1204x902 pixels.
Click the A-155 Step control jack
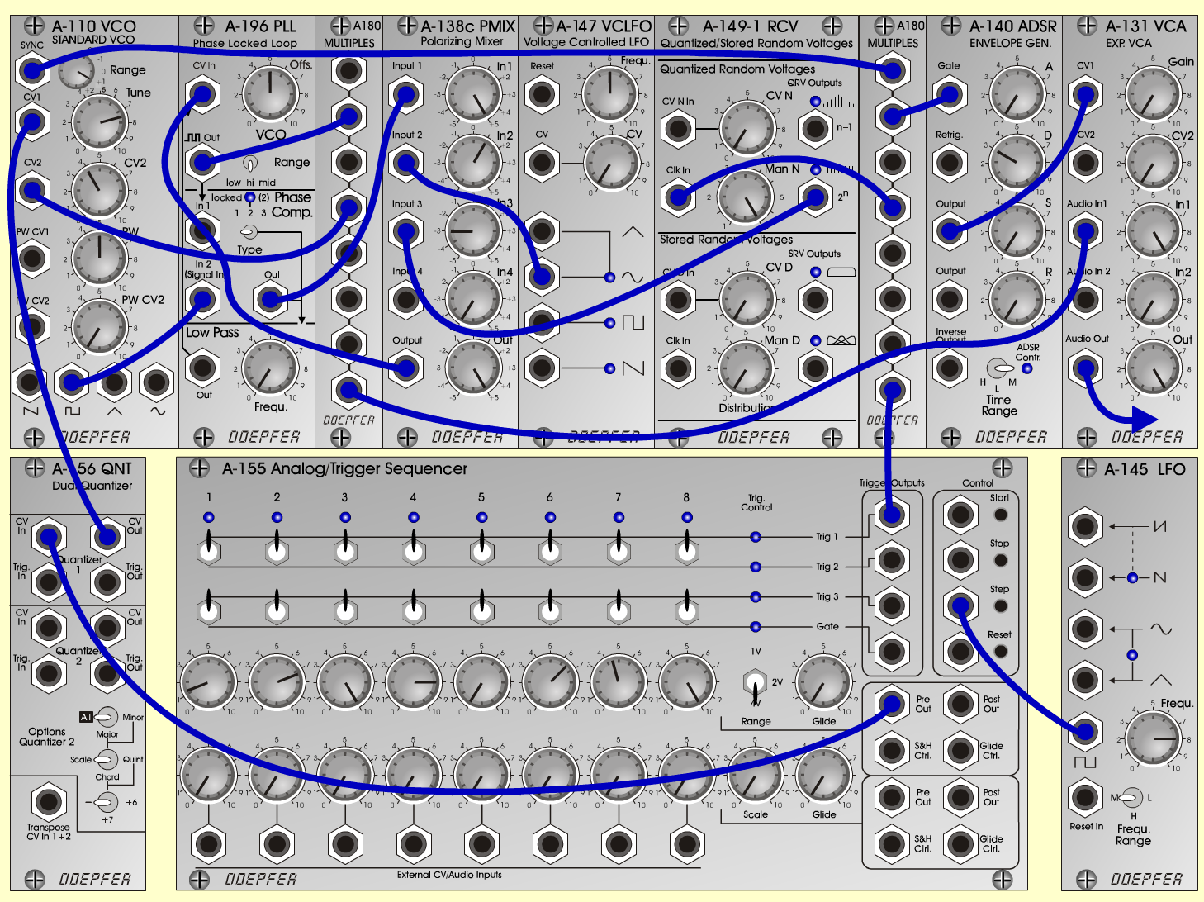(x=960, y=606)
